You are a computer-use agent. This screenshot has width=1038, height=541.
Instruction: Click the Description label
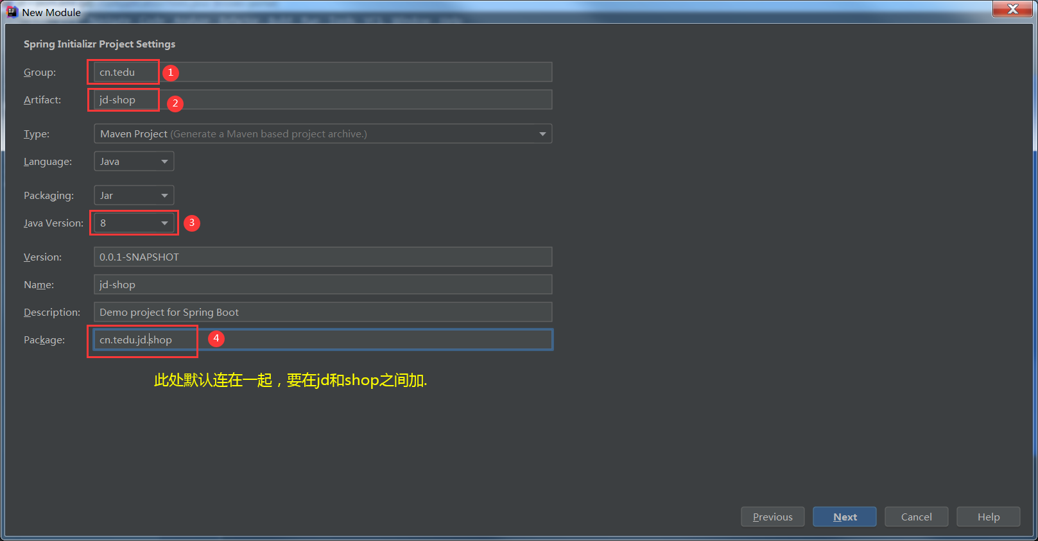52,312
